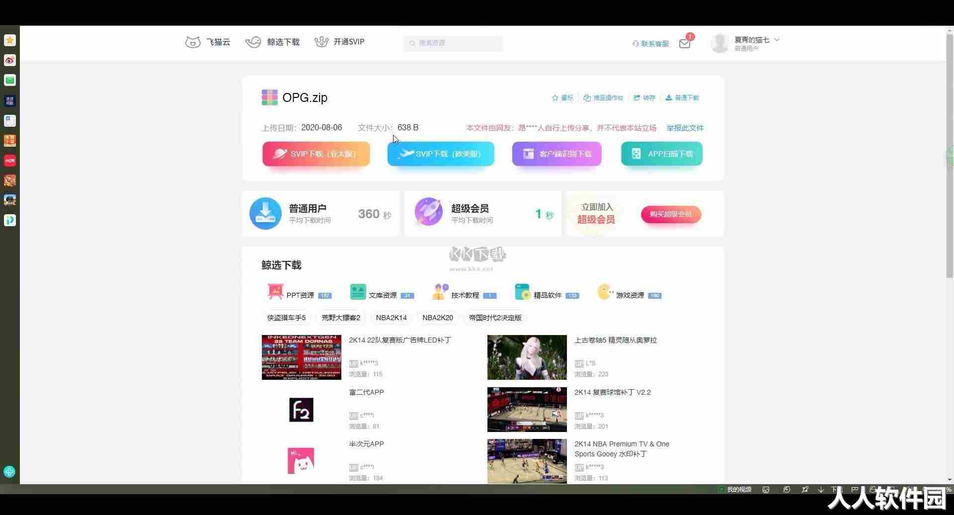Click the dark blue sidebar app icon

10,101
